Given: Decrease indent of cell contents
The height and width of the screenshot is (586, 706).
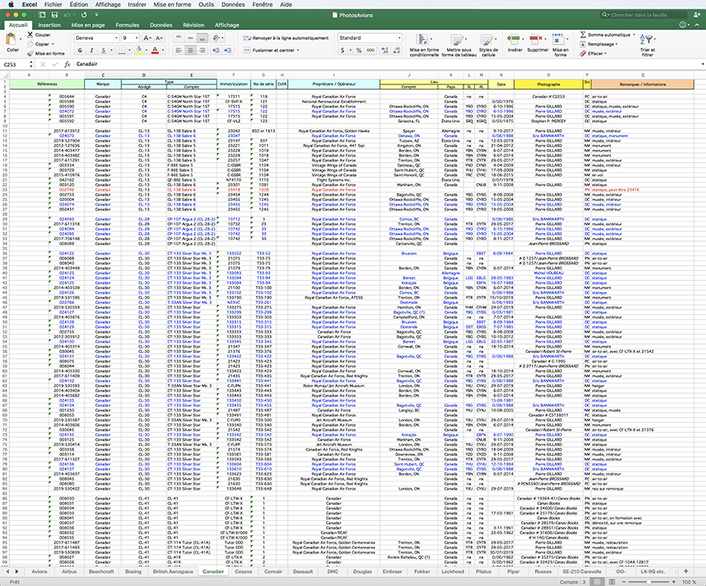Looking at the screenshot, I should coord(216,50).
